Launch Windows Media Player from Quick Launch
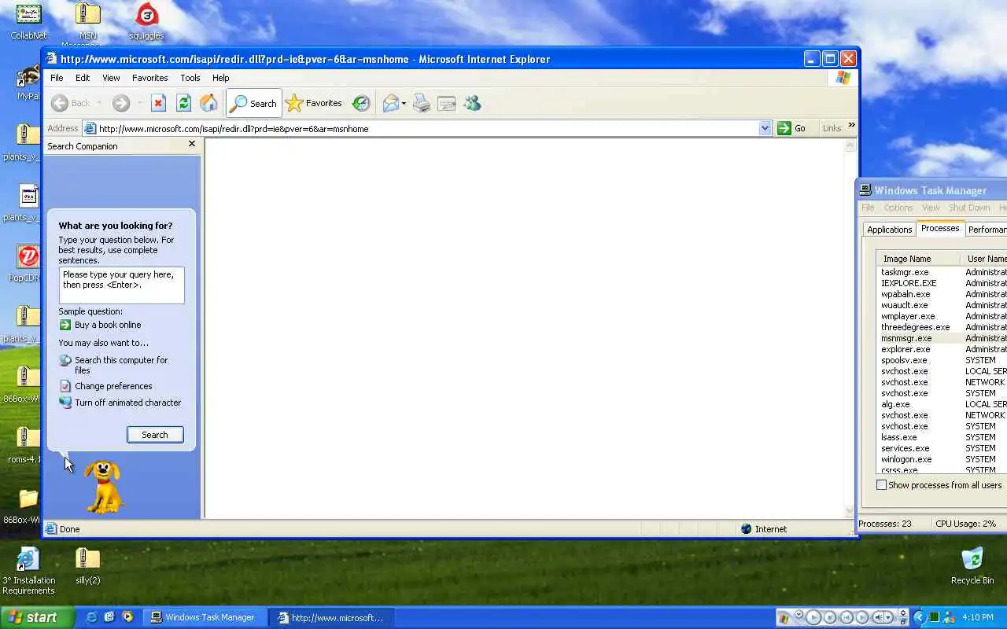The width and height of the screenshot is (1007, 629). click(x=127, y=617)
